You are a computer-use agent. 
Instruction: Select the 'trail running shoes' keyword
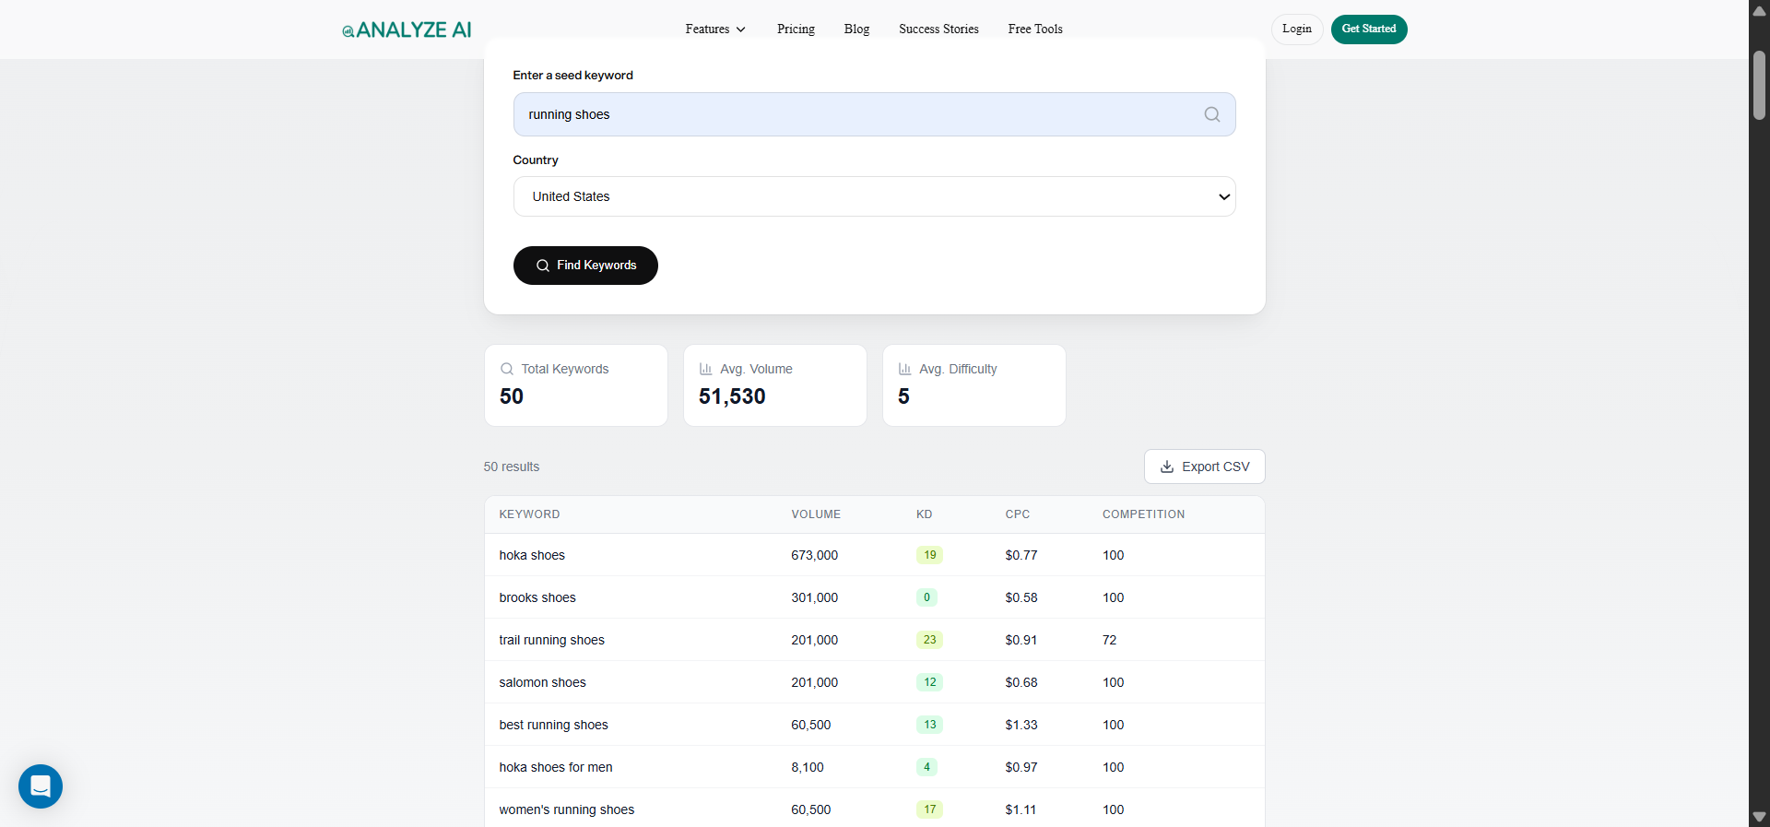(x=551, y=640)
